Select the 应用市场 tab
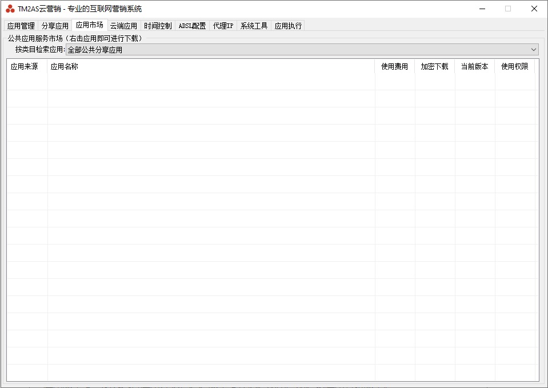Image resolution: width=548 pixels, height=388 pixels. 90,25
